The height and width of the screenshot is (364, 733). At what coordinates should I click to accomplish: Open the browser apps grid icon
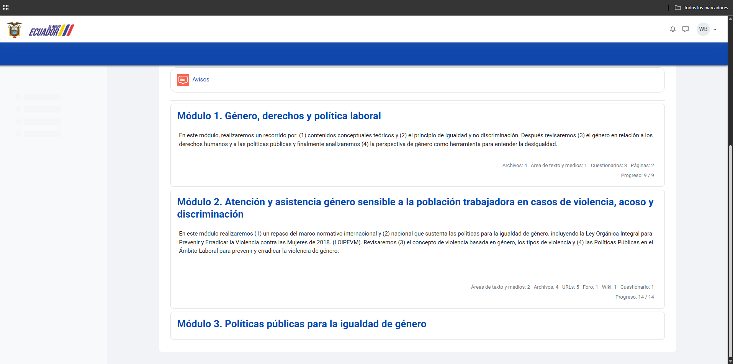tap(6, 8)
